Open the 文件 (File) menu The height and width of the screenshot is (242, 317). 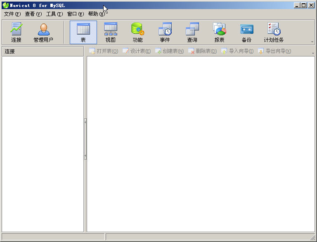pyautogui.click(x=12, y=14)
